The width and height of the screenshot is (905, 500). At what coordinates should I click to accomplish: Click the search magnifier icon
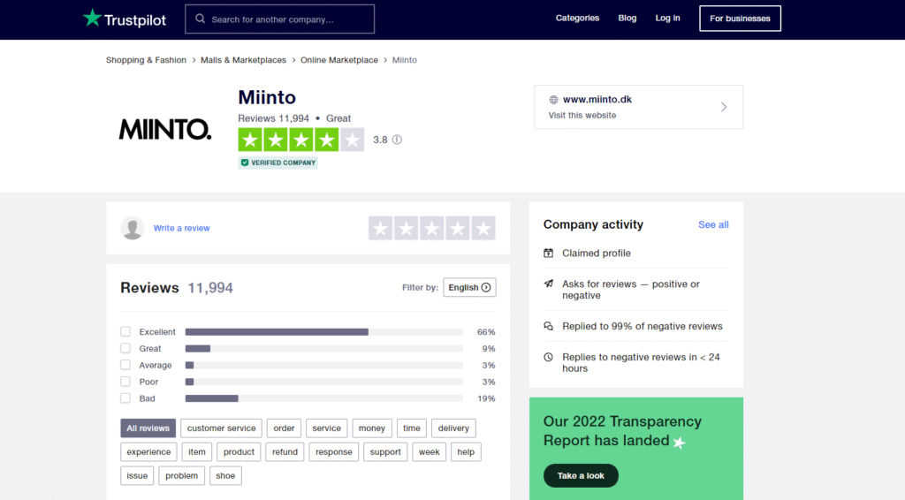point(201,19)
